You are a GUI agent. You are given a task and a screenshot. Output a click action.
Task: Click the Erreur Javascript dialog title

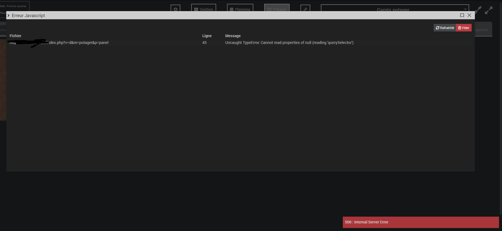point(28,15)
